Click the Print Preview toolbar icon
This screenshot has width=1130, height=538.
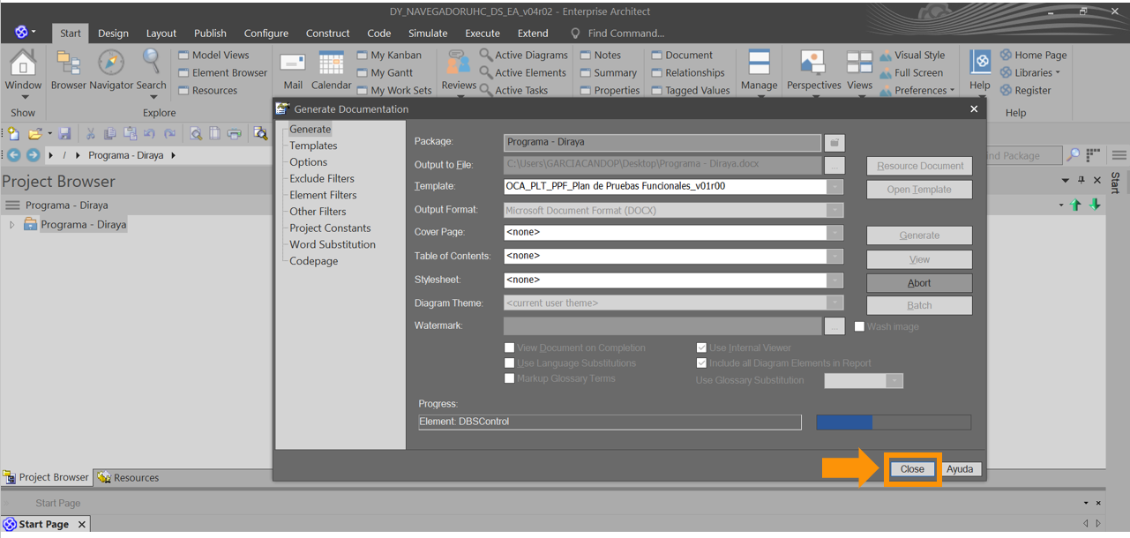point(196,134)
